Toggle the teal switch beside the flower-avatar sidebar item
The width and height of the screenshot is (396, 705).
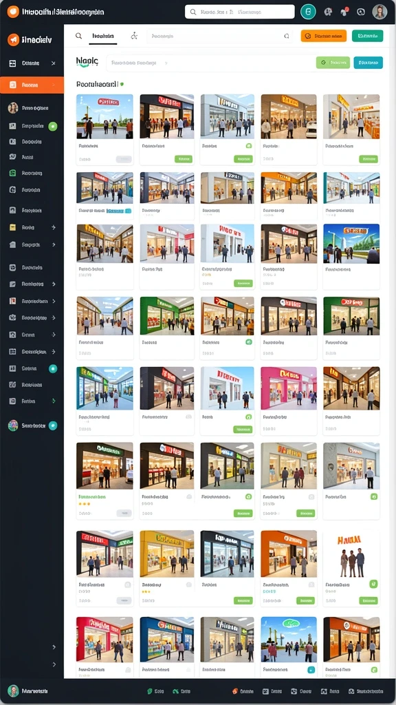pos(52,425)
